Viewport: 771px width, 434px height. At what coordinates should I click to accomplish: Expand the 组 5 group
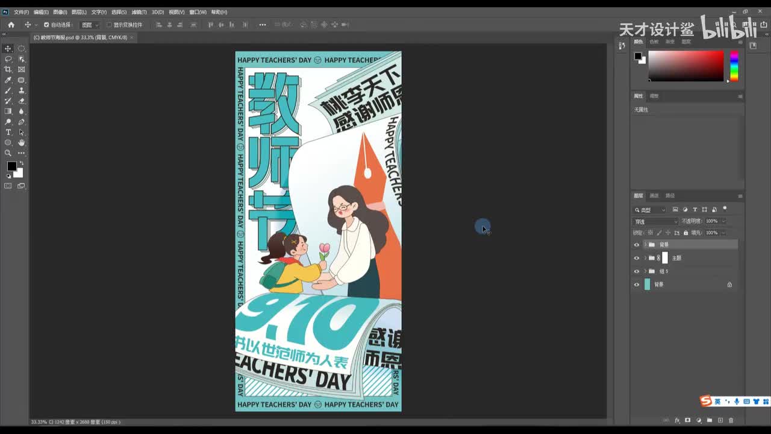645,271
